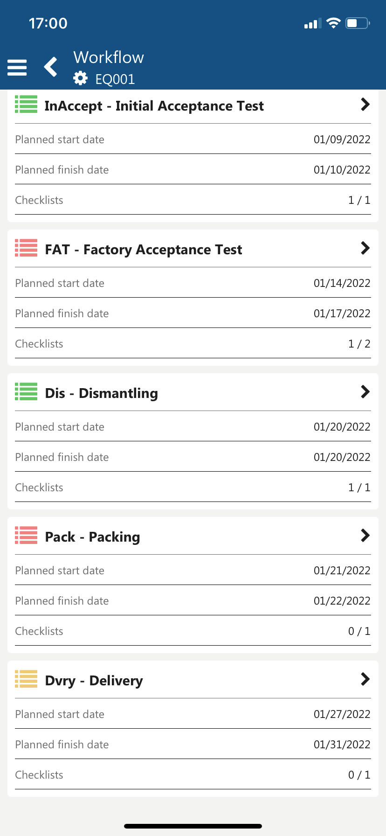Tap the back arrow
The width and height of the screenshot is (386, 836).
pos(51,67)
